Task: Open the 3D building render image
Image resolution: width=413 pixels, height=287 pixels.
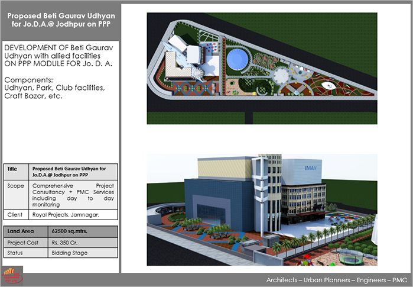Action: (x=261, y=209)
